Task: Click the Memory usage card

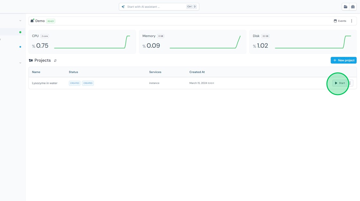Action: 193,42
